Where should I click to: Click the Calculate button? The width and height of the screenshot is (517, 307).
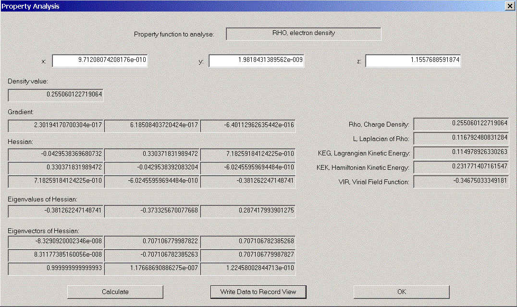point(115,292)
